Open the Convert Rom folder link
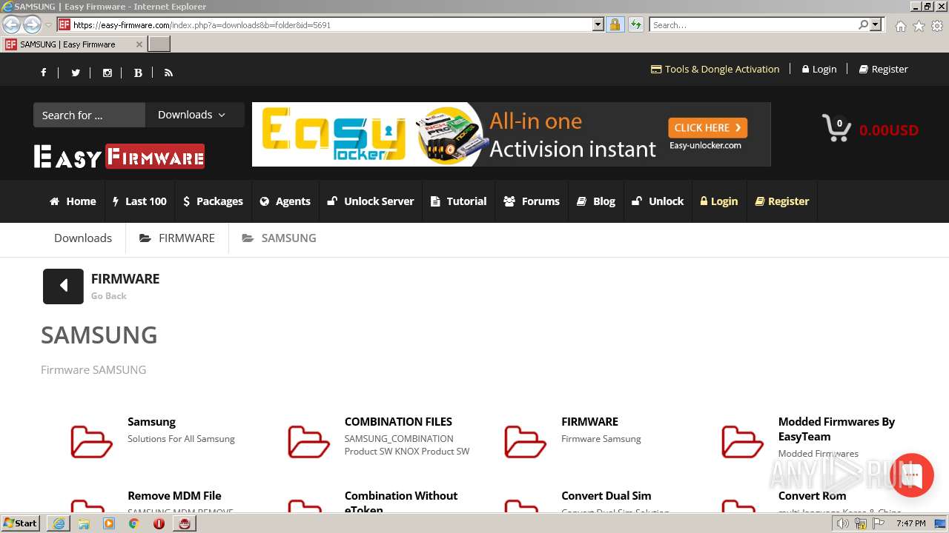 click(x=812, y=496)
